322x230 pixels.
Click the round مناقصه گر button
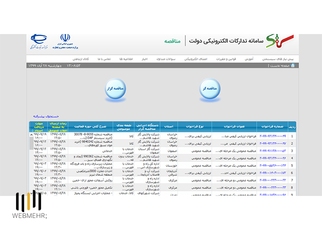point(210,88)
